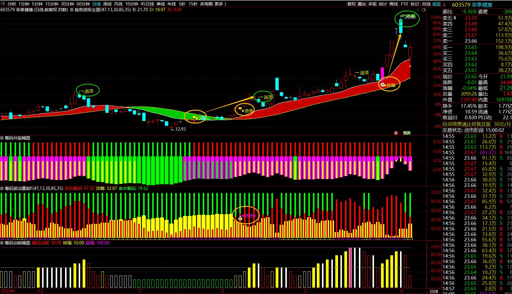This screenshot has height=294, width=512.
Task: Click the 交易状态: 闭市阶段 status line
Action: pyautogui.click(x=473, y=130)
